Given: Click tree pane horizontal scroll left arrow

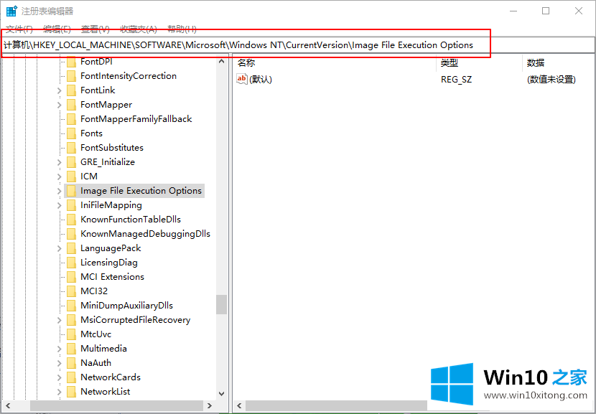Looking at the screenshot, I should coord(6,406).
